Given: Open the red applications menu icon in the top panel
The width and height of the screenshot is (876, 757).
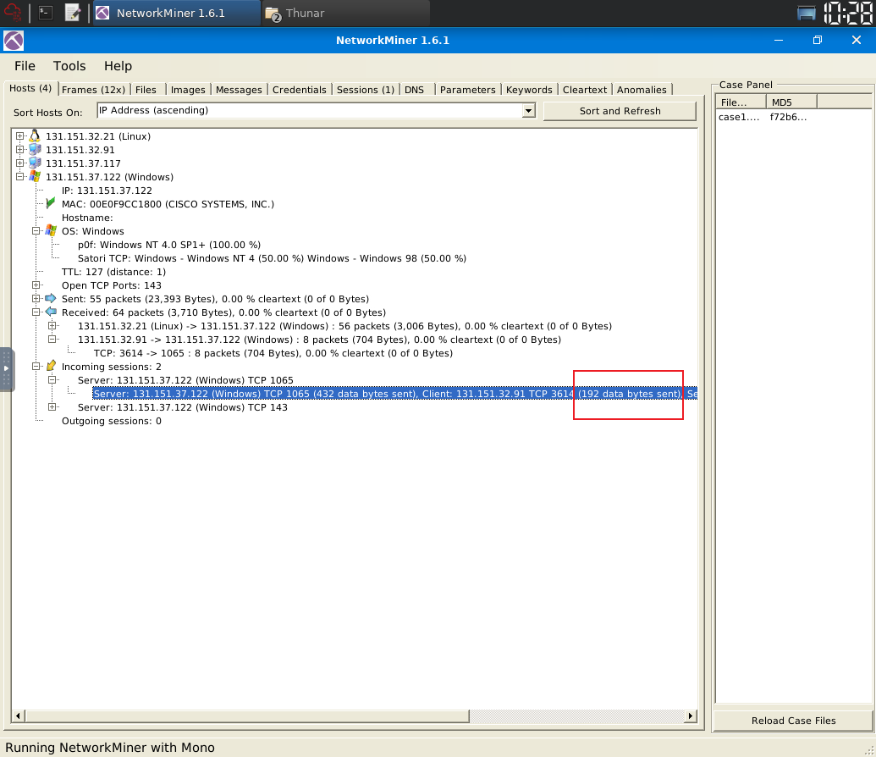Looking at the screenshot, I should click(x=13, y=13).
